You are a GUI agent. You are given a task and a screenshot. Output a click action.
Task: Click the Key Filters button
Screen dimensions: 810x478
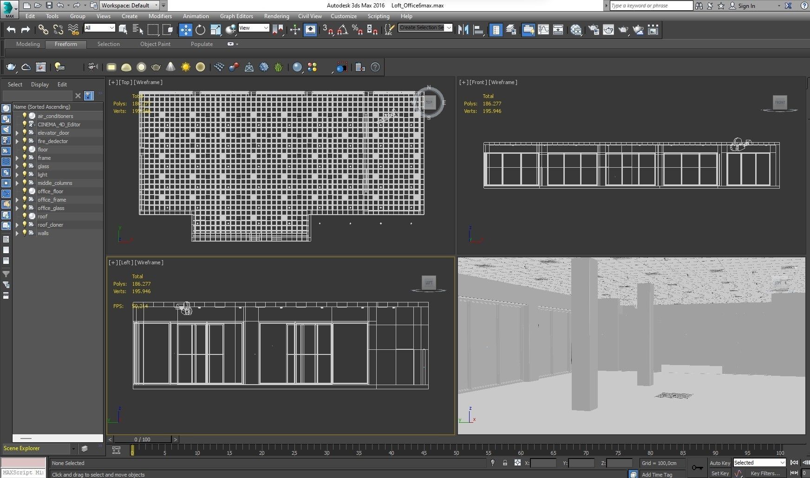tap(765, 473)
